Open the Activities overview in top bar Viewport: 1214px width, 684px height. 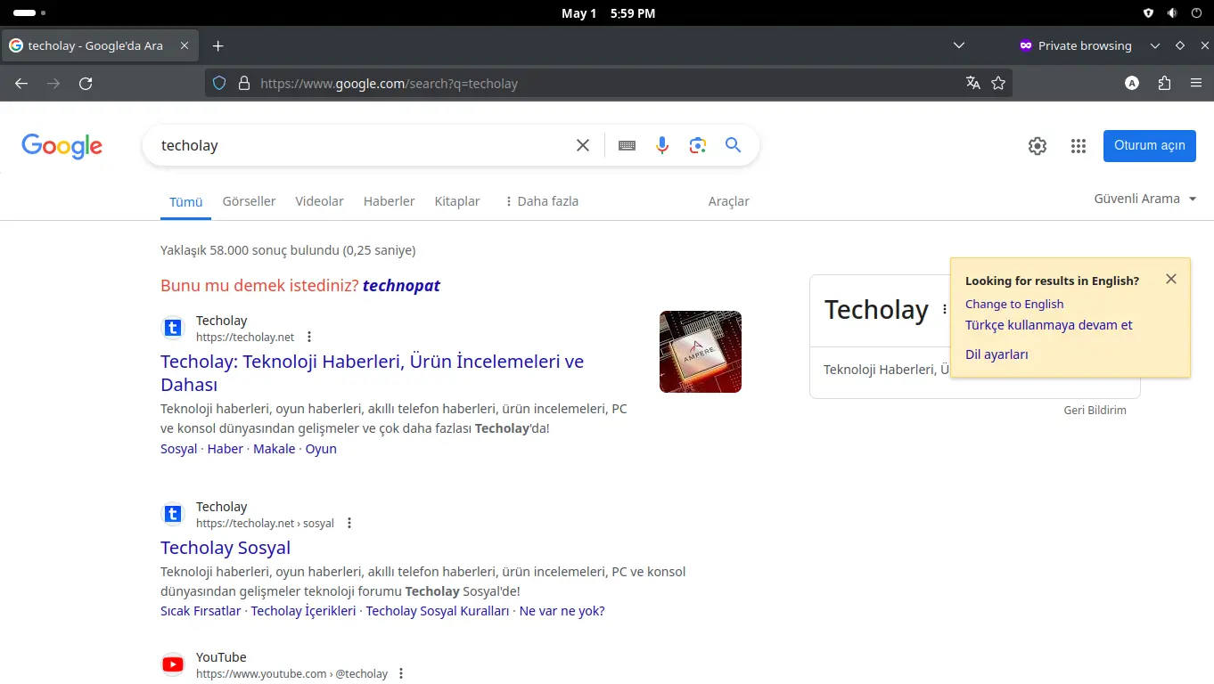pos(29,13)
